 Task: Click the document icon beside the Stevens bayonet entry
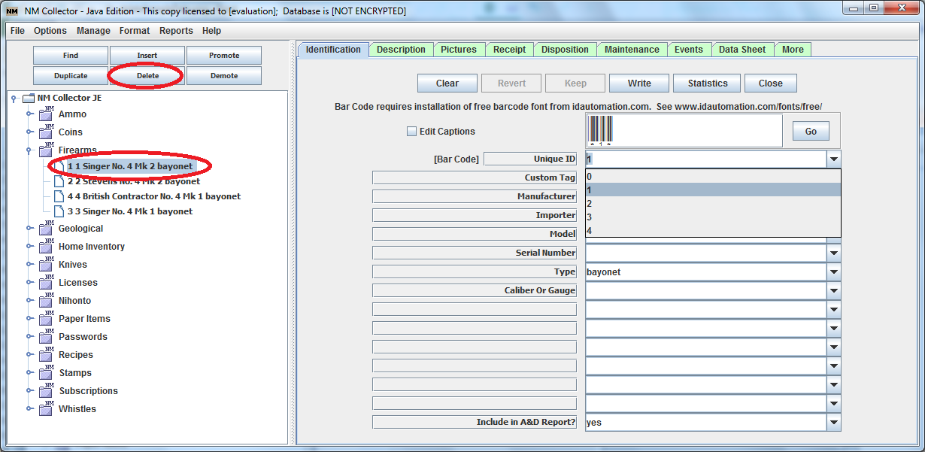(58, 181)
